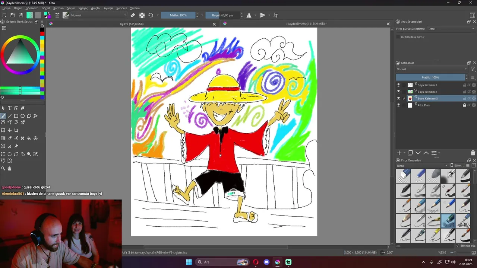Viewport: 477px width, 268px height.
Task: Hide Arka Plan layer visibility
Action: pyautogui.click(x=398, y=105)
